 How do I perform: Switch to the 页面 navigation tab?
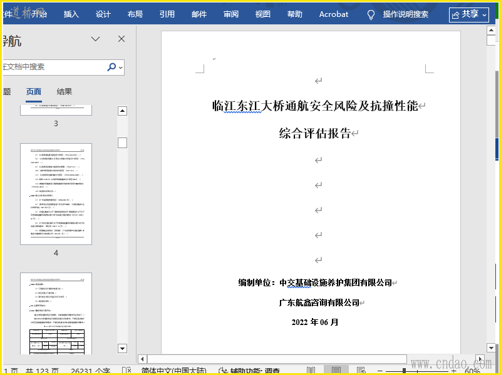click(34, 92)
